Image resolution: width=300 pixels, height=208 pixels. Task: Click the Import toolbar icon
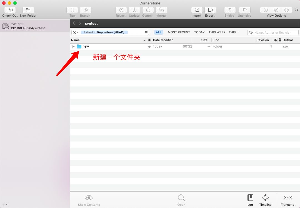(197, 10)
